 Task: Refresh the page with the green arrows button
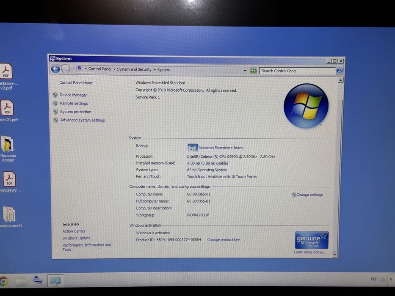coord(253,71)
